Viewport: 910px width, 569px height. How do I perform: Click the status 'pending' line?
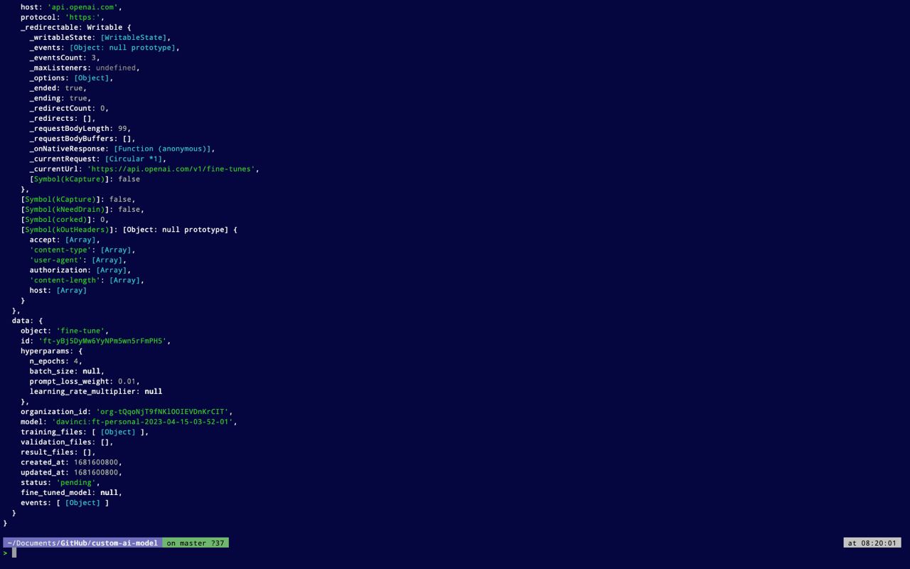pyautogui.click(x=60, y=482)
